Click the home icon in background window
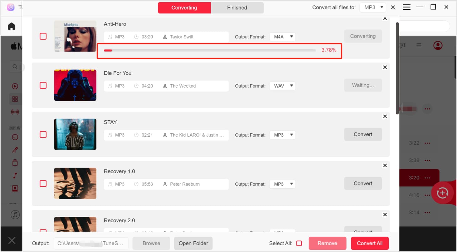Screen dimensions: 457x252 tap(12, 26)
